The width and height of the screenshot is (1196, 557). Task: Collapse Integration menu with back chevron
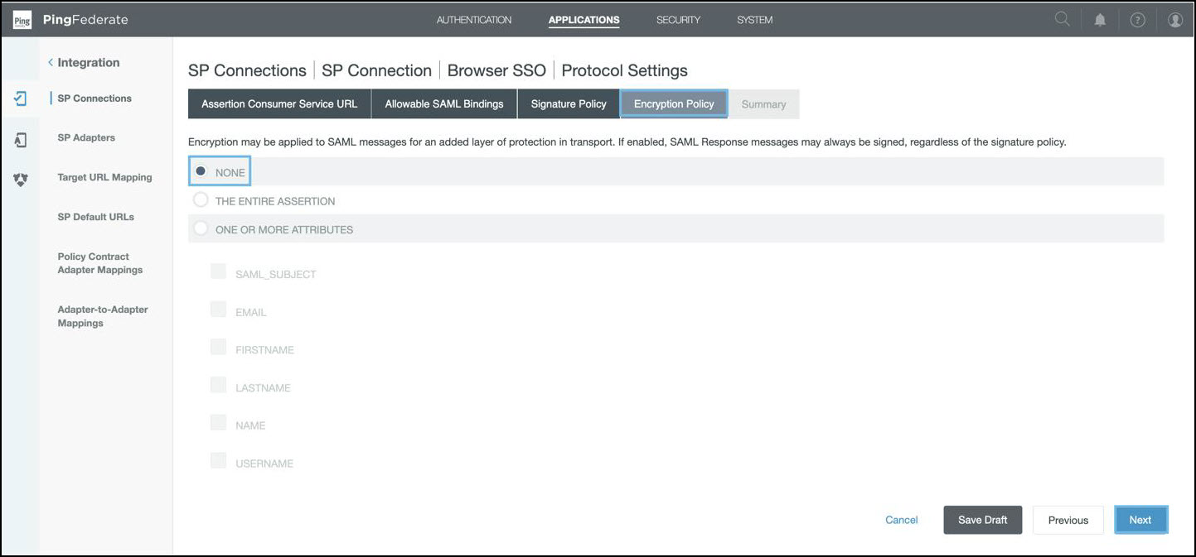point(51,63)
